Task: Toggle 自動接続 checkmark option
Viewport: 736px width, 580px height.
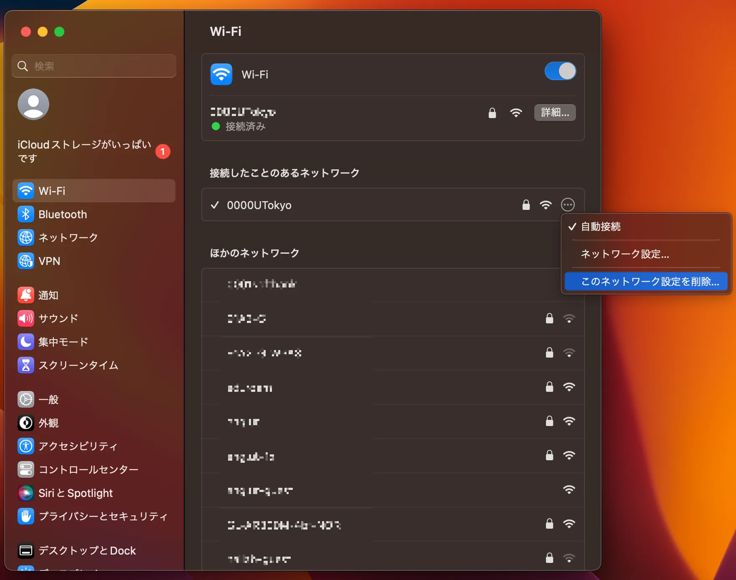Action: pyautogui.click(x=601, y=227)
